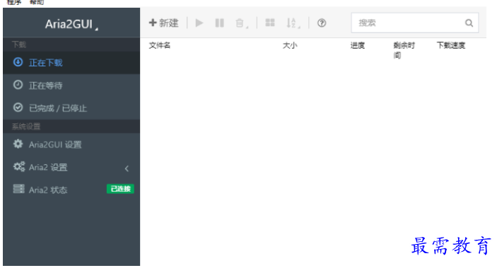Click 下载速度 column header
This screenshot has height=268, width=497.
[451, 46]
